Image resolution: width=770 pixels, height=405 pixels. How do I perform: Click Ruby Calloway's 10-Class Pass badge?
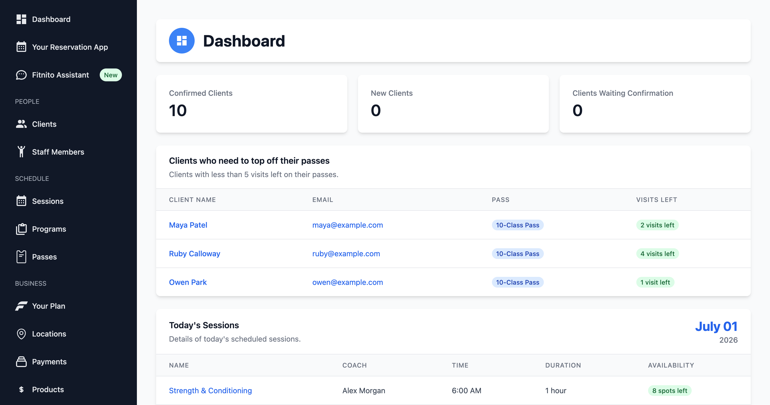coord(517,254)
